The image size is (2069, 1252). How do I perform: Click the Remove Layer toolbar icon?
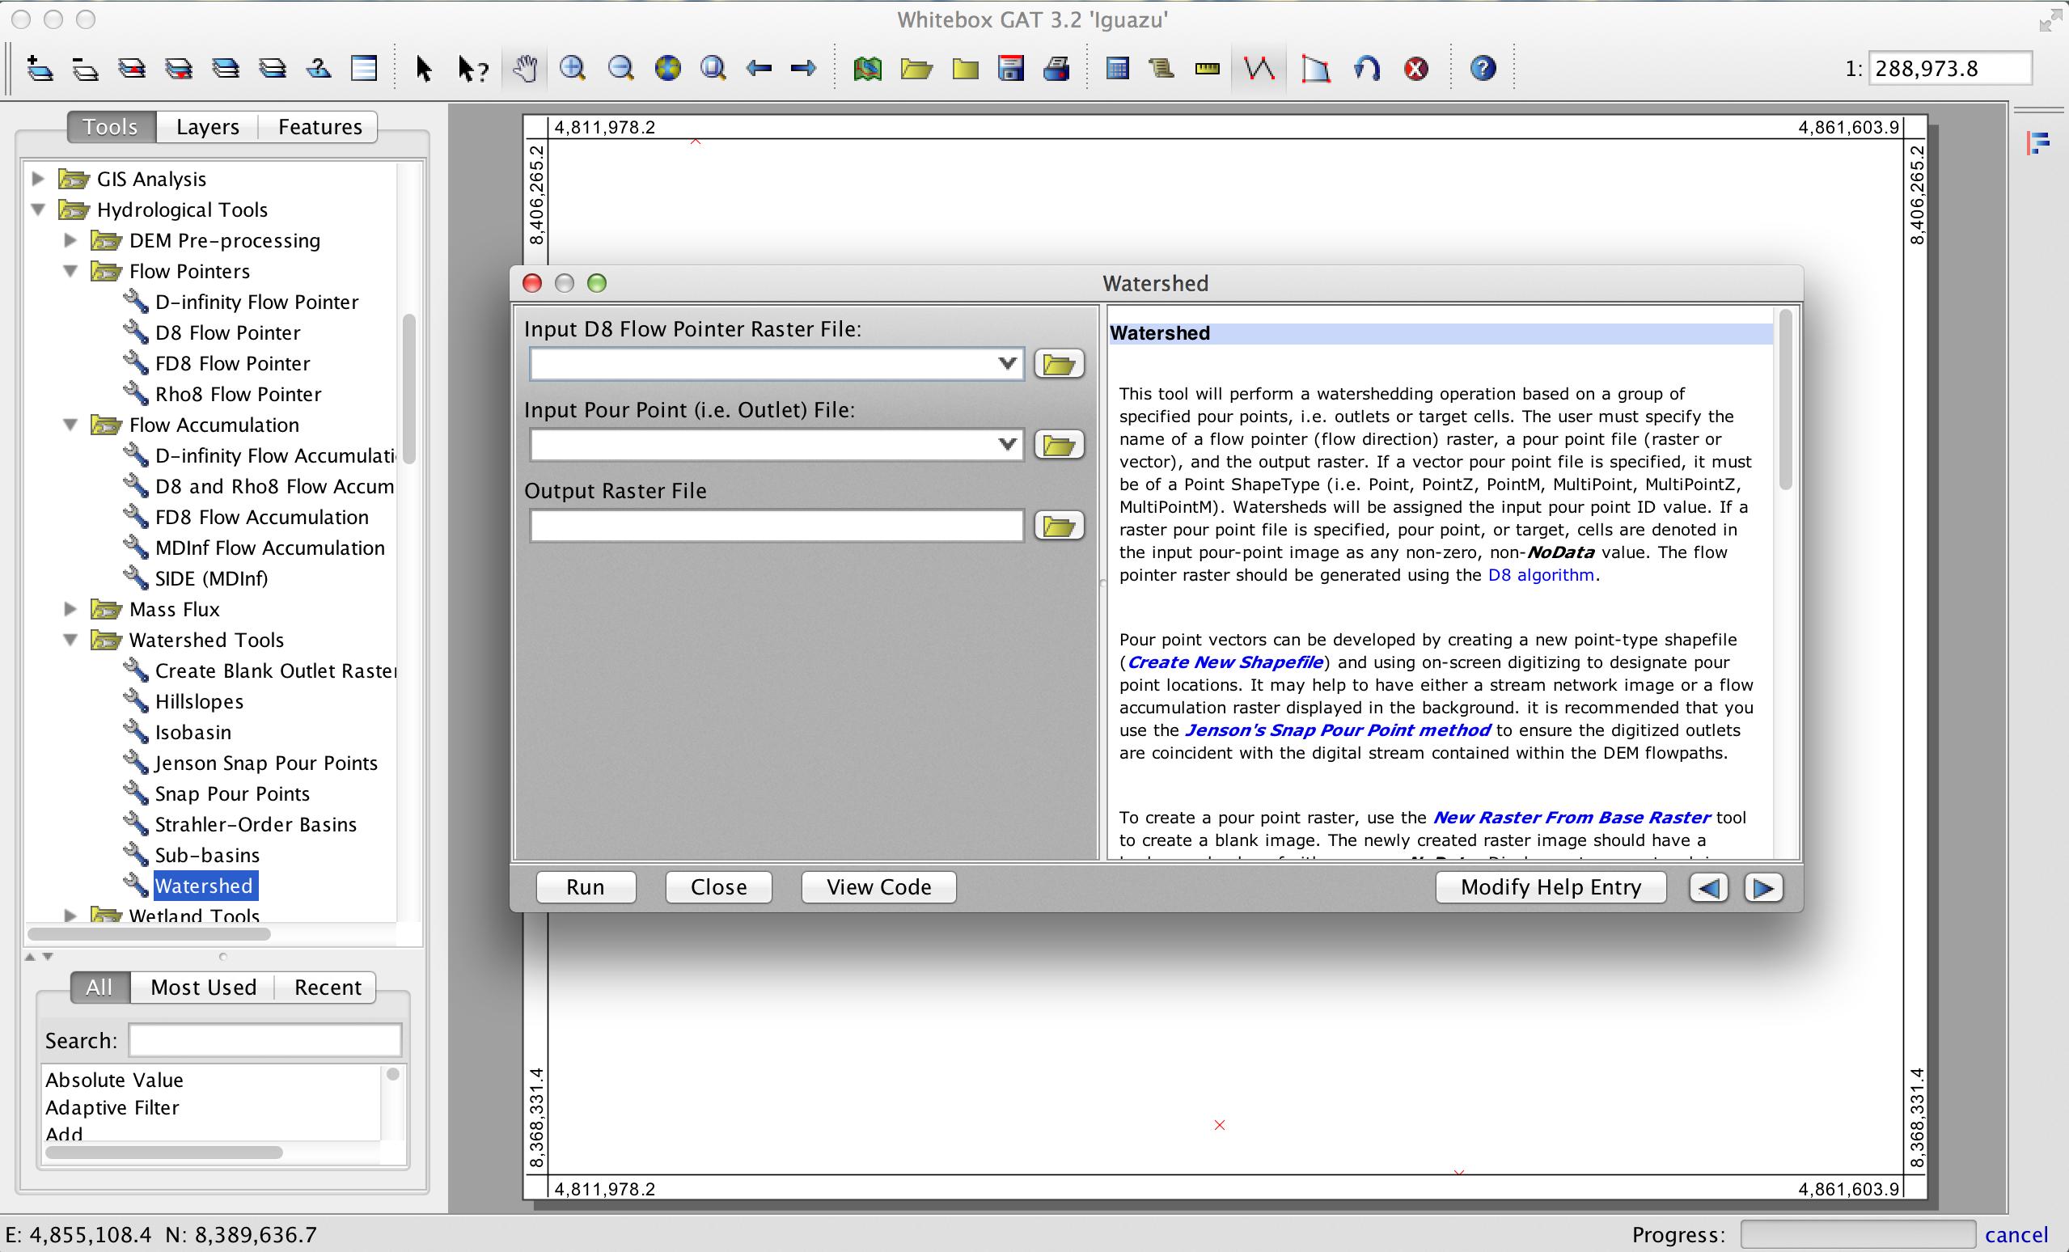coord(86,68)
